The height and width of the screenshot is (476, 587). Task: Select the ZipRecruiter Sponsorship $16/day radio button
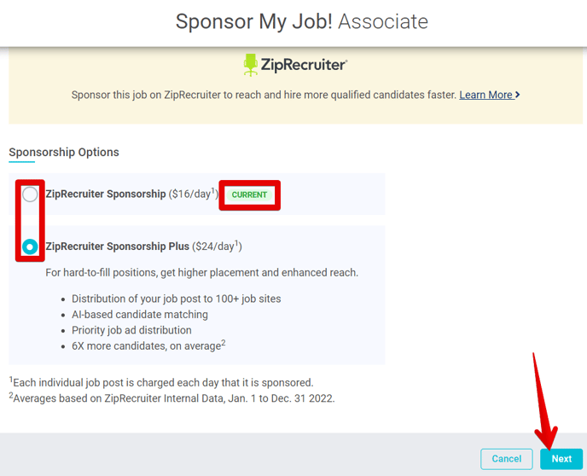pos(30,194)
